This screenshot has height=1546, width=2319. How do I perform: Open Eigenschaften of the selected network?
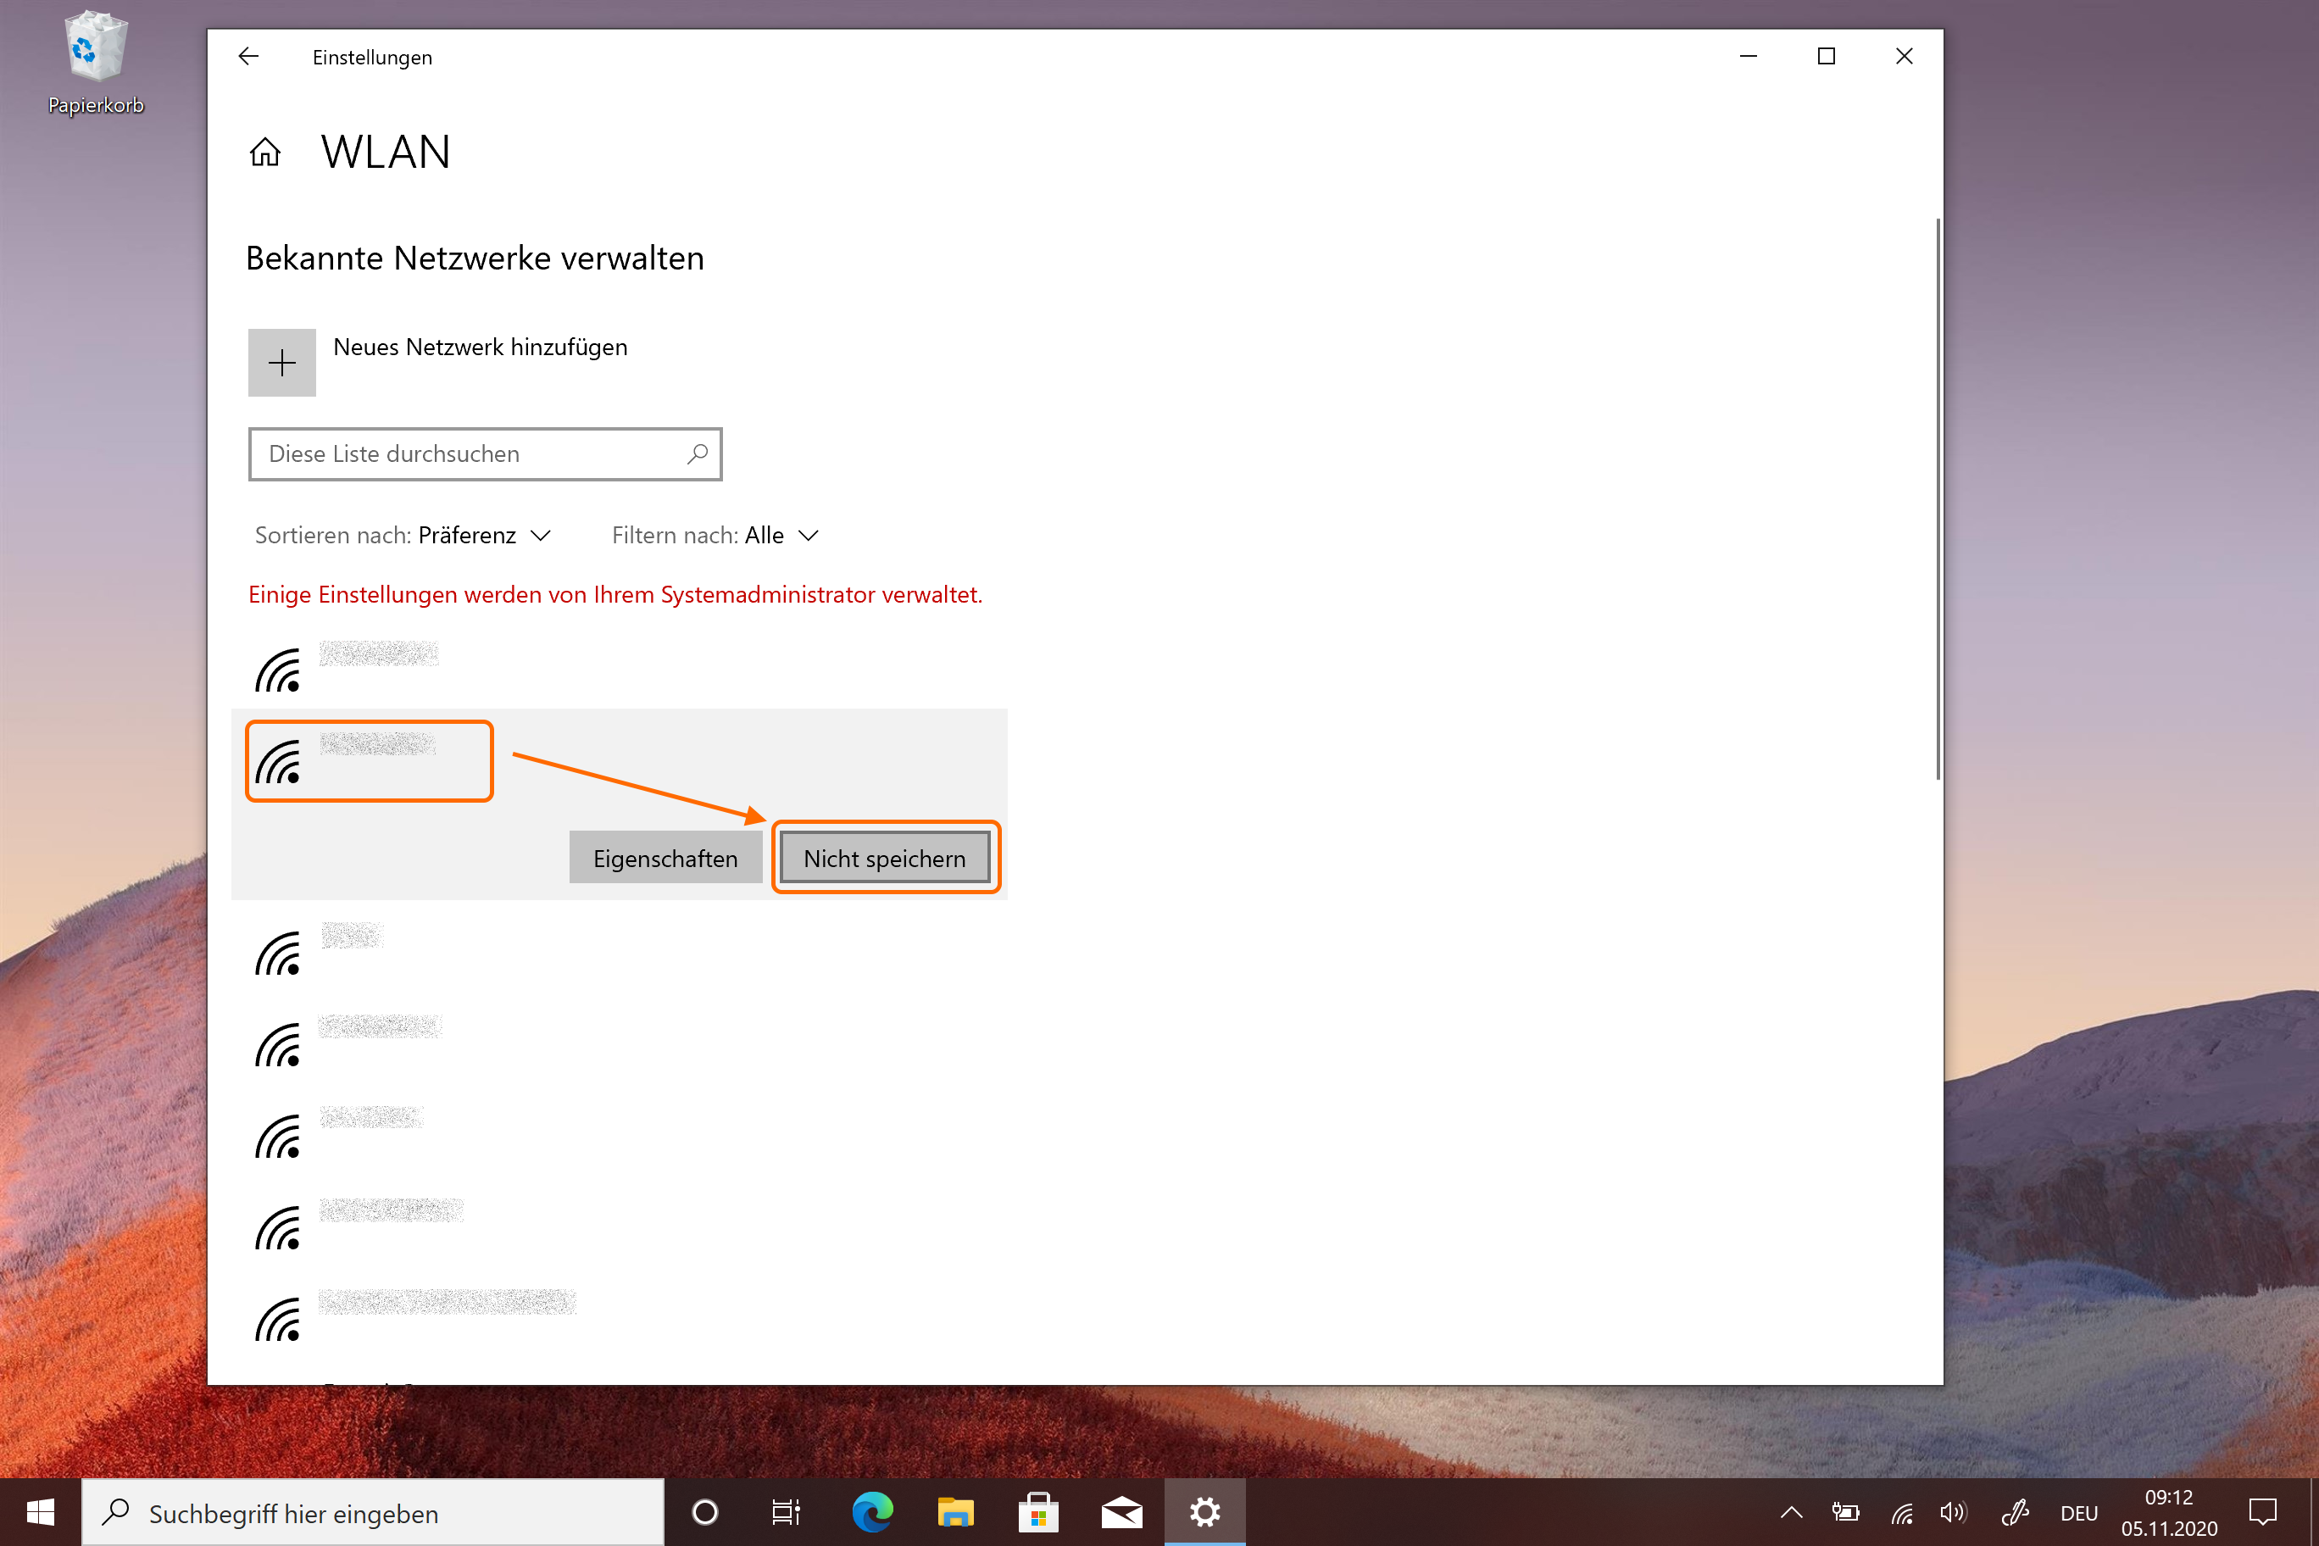(665, 858)
